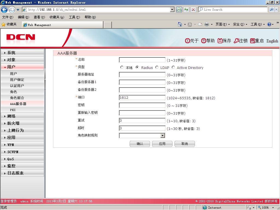Click the Home page icon
The width and height of the screenshot is (280, 210).
[x=180, y=24]
